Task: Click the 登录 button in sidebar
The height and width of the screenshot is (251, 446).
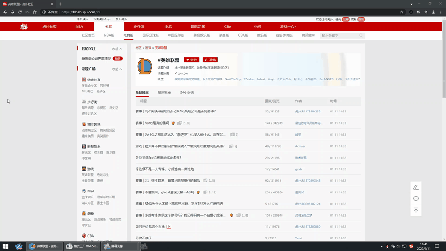Action: point(118,59)
